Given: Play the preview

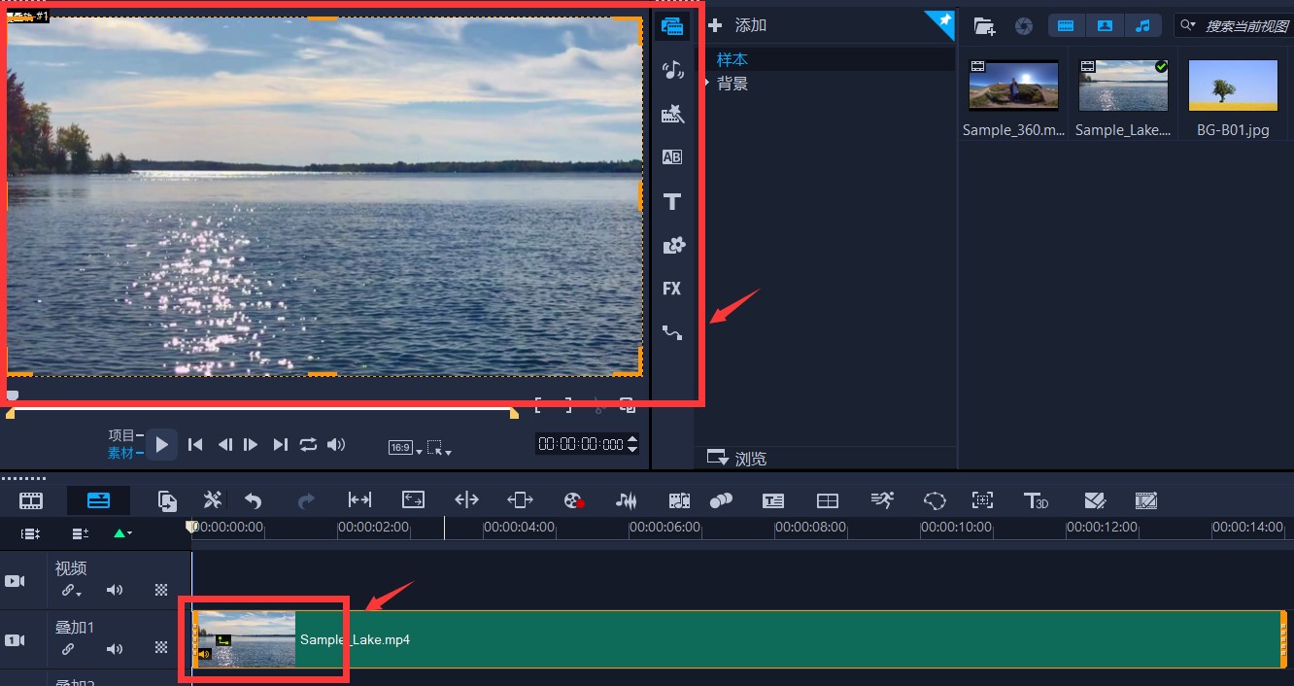Looking at the screenshot, I should click(162, 445).
